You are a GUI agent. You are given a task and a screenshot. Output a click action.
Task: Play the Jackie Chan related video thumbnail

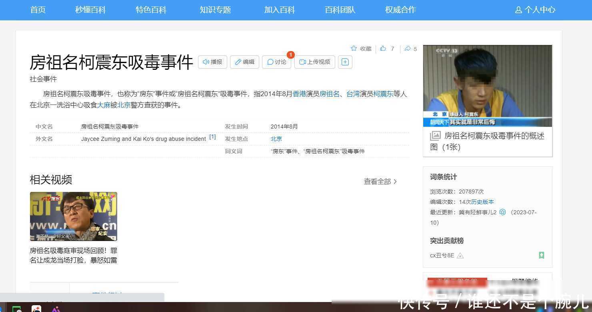point(74,216)
